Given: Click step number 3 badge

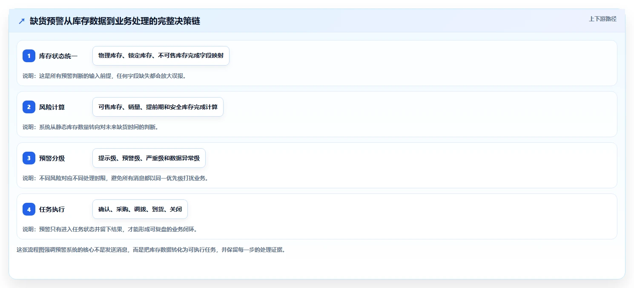Looking at the screenshot, I should [29, 158].
